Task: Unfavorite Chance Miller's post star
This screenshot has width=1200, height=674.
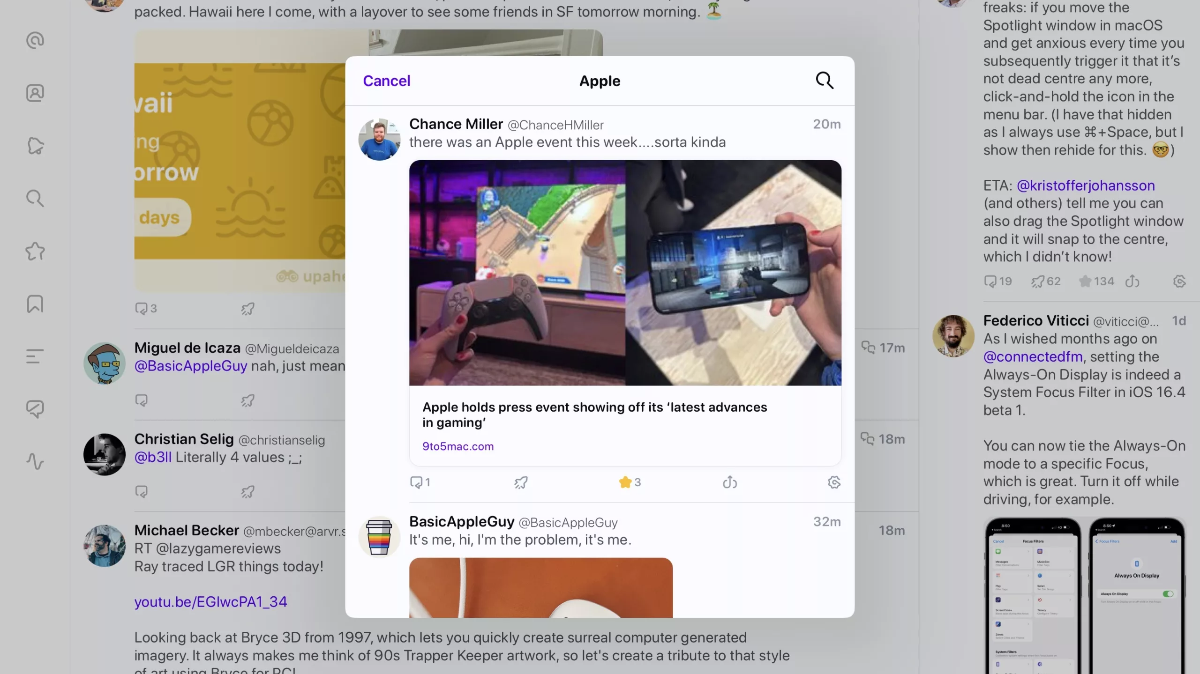Action: (x=630, y=482)
